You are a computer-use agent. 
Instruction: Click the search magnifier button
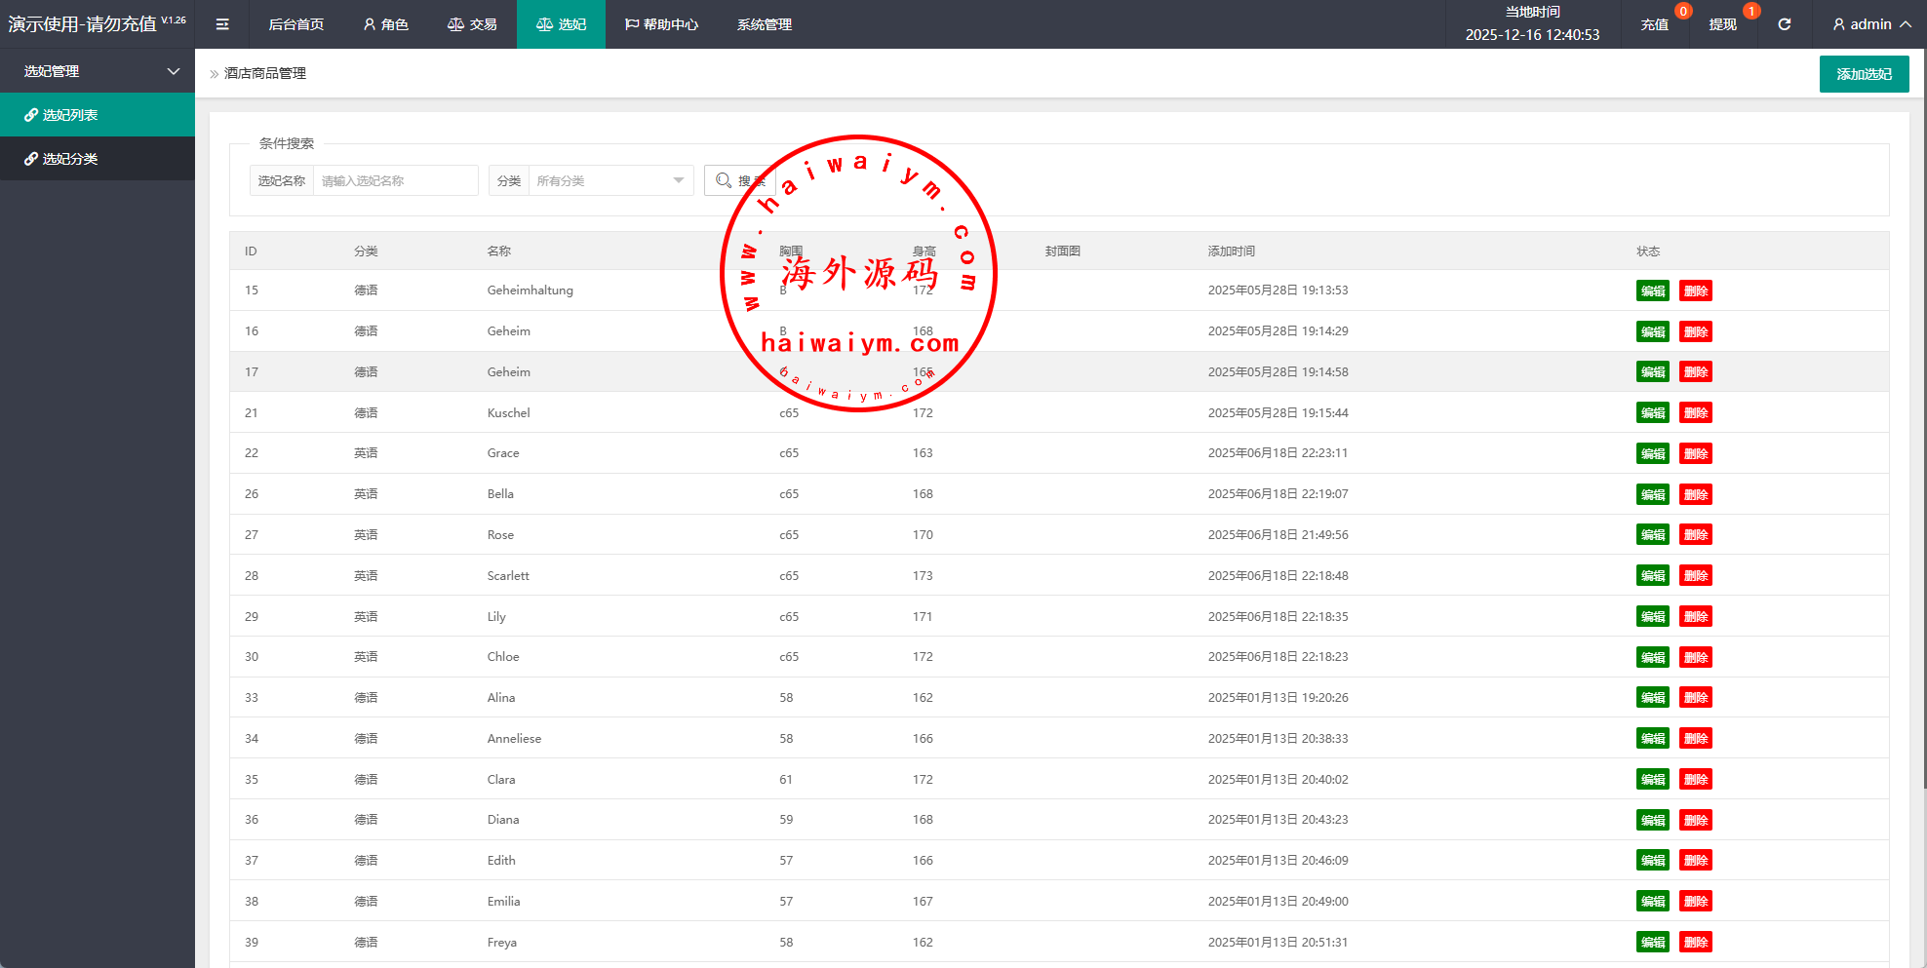tap(738, 180)
